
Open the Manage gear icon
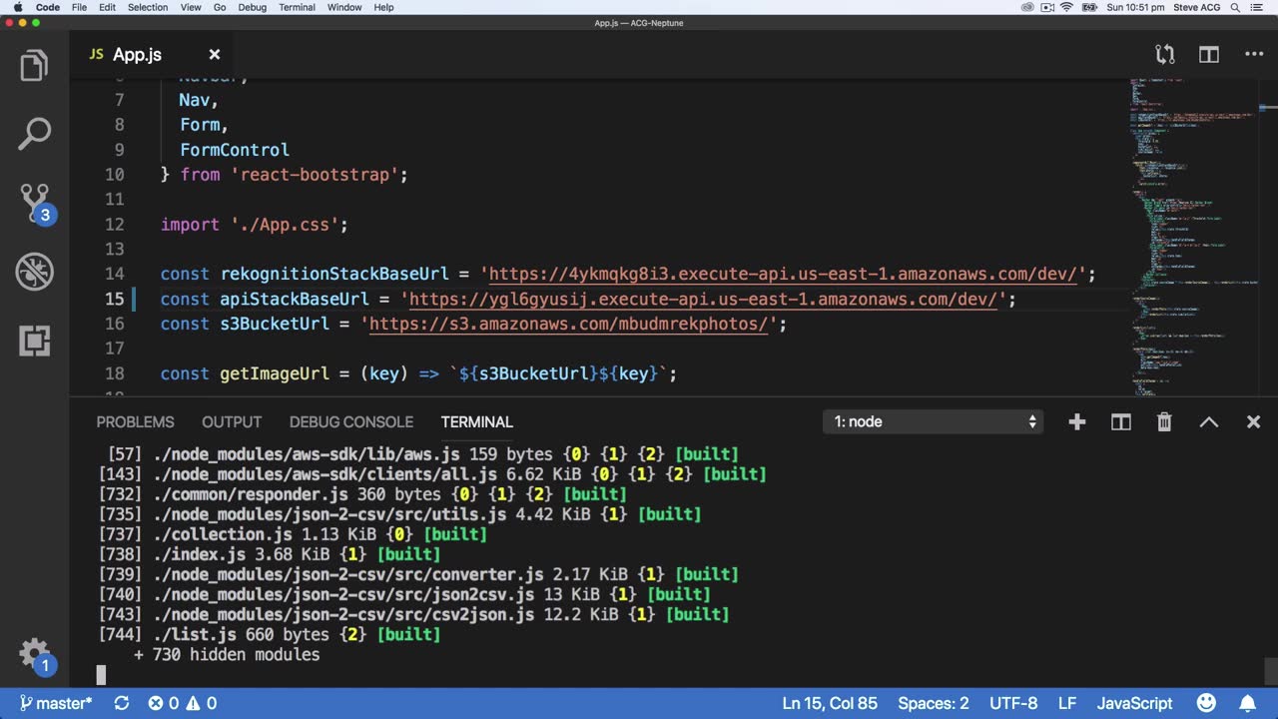pos(34,654)
